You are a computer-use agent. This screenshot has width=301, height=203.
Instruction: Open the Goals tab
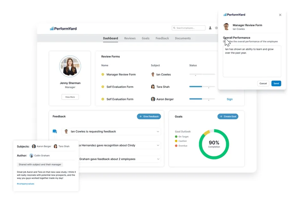pos(146,38)
